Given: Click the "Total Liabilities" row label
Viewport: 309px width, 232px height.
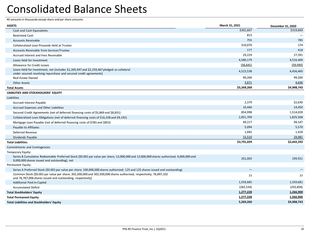Looking at the screenshot, I should 17,142.
